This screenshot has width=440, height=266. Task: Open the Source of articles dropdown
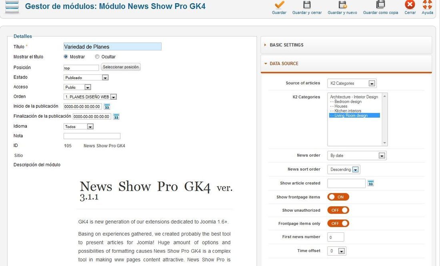(x=352, y=83)
